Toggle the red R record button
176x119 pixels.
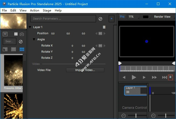[x=170, y=77]
